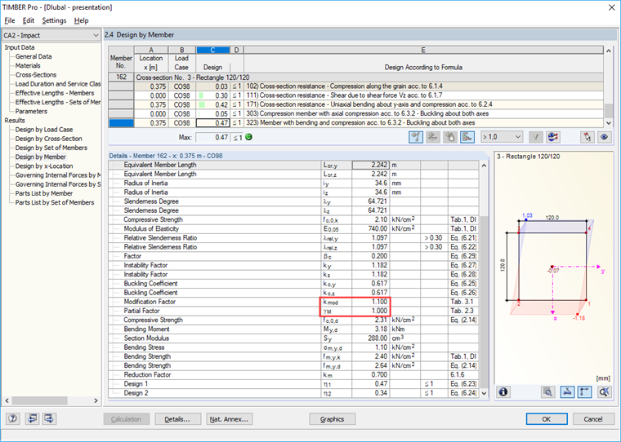Click the Cancel button
This screenshot has height=442, width=621.
pyautogui.click(x=593, y=419)
